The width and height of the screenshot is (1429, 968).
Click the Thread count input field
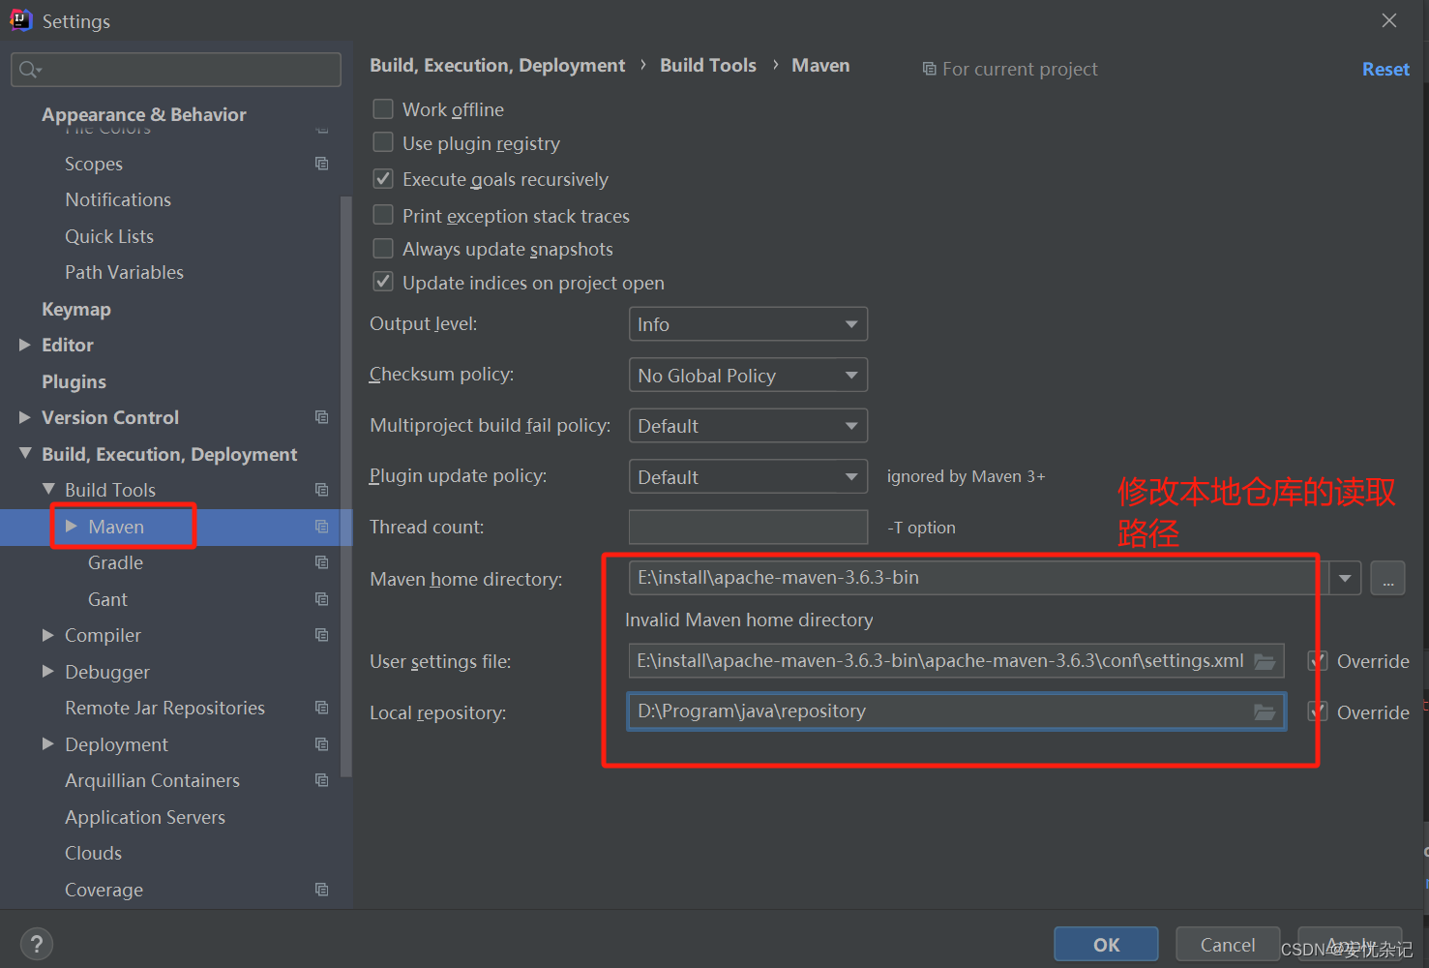(x=748, y=527)
